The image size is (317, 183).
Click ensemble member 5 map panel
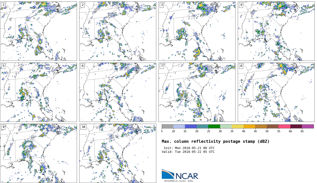[38, 92]
